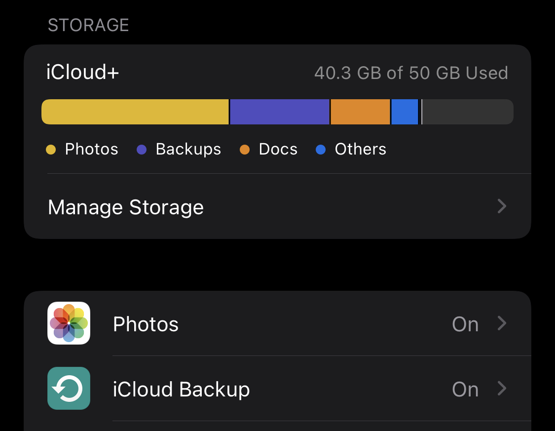Select the Photos row label
Screen dimensions: 555x431
(x=146, y=324)
